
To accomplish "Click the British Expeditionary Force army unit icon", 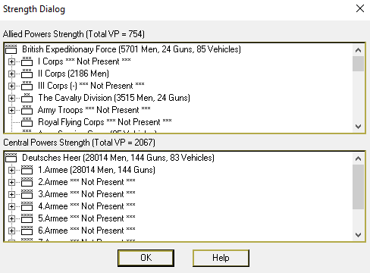I will tap(11, 49).
